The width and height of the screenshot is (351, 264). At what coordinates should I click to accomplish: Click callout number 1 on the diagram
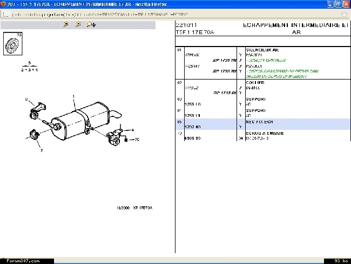73,96
